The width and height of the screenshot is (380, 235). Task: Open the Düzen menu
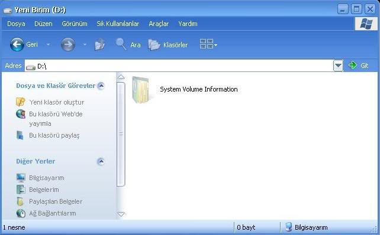pyautogui.click(x=43, y=24)
